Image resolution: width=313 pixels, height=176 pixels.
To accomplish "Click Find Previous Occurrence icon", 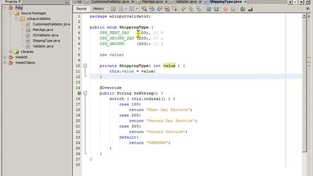I will 152,9.
